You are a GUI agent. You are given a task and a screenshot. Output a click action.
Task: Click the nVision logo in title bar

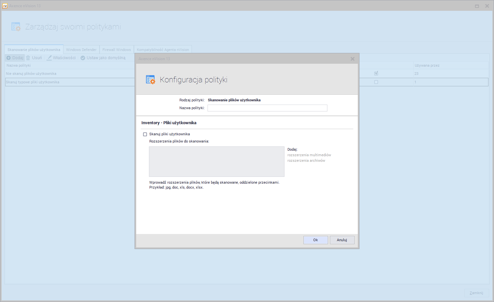pyautogui.click(x=5, y=6)
